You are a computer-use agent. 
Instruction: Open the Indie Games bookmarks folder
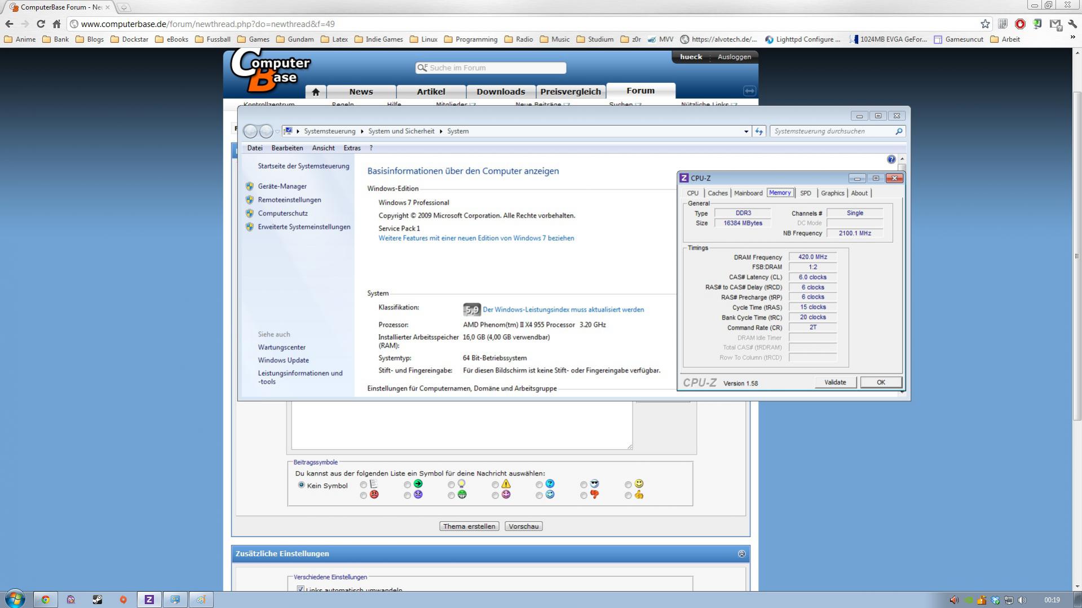point(379,39)
